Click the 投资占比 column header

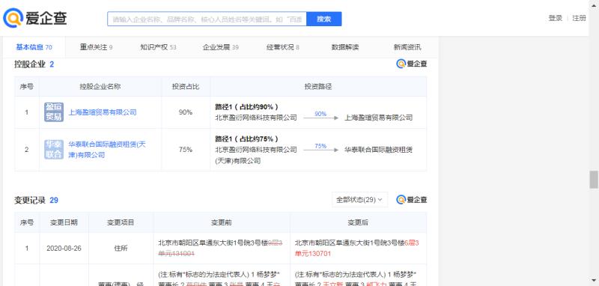pyautogui.click(x=186, y=87)
